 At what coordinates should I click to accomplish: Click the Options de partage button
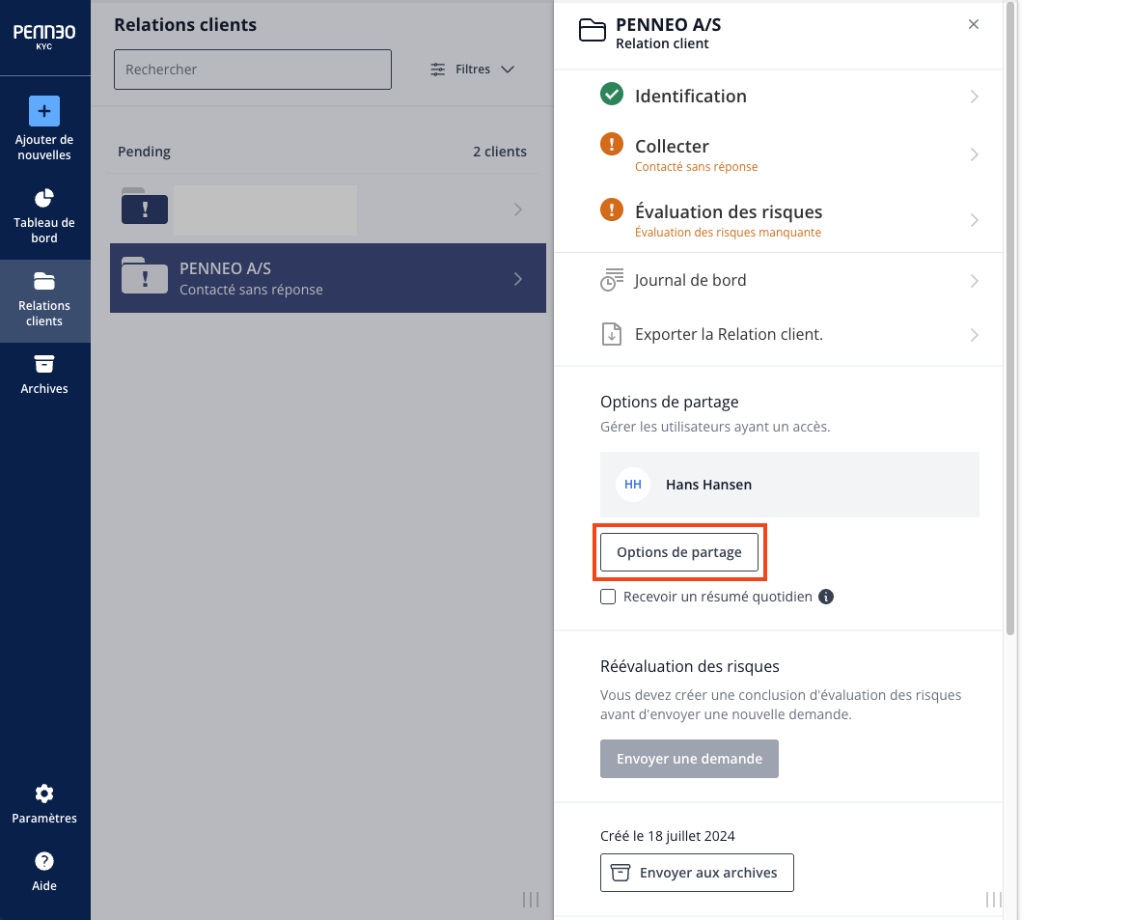point(678,552)
